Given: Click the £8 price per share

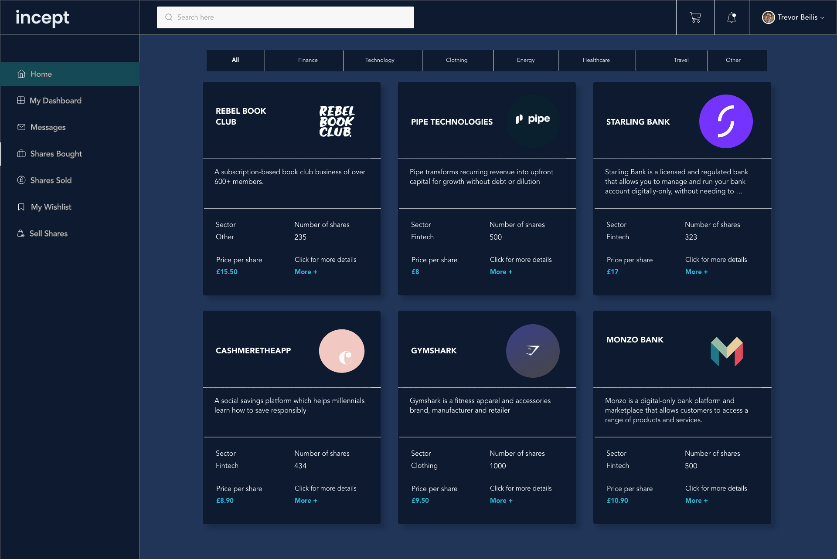Looking at the screenshot, I should tap(415, 272).
